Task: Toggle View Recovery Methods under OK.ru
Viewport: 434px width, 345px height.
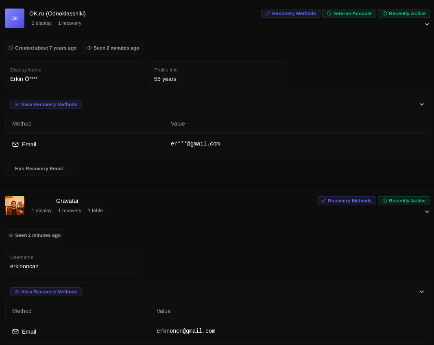Action: 46,104
